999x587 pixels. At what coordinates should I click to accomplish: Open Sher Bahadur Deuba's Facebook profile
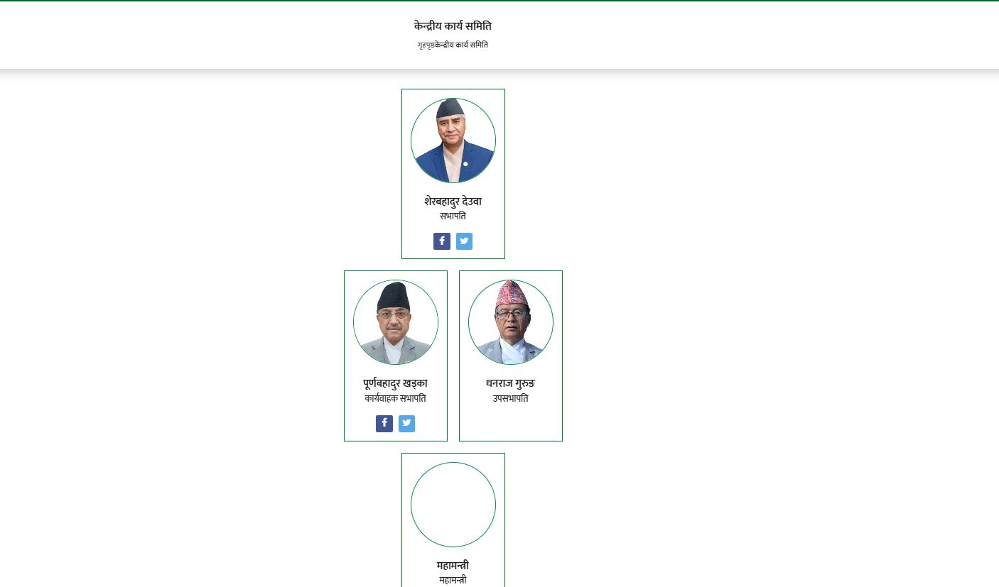coord(442,241)
